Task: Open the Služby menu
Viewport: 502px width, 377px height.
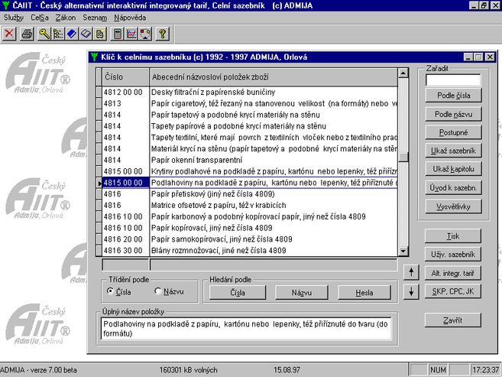Action: [14, 17]
